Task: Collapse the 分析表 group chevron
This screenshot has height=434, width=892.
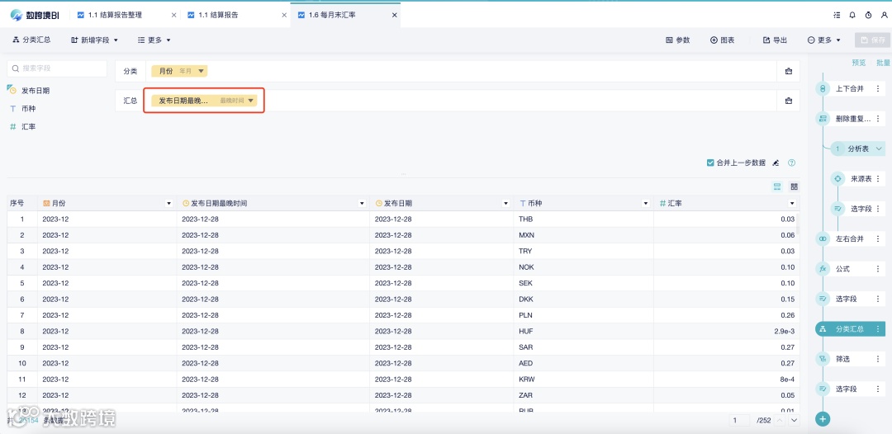Action: [x=879, y=149]
